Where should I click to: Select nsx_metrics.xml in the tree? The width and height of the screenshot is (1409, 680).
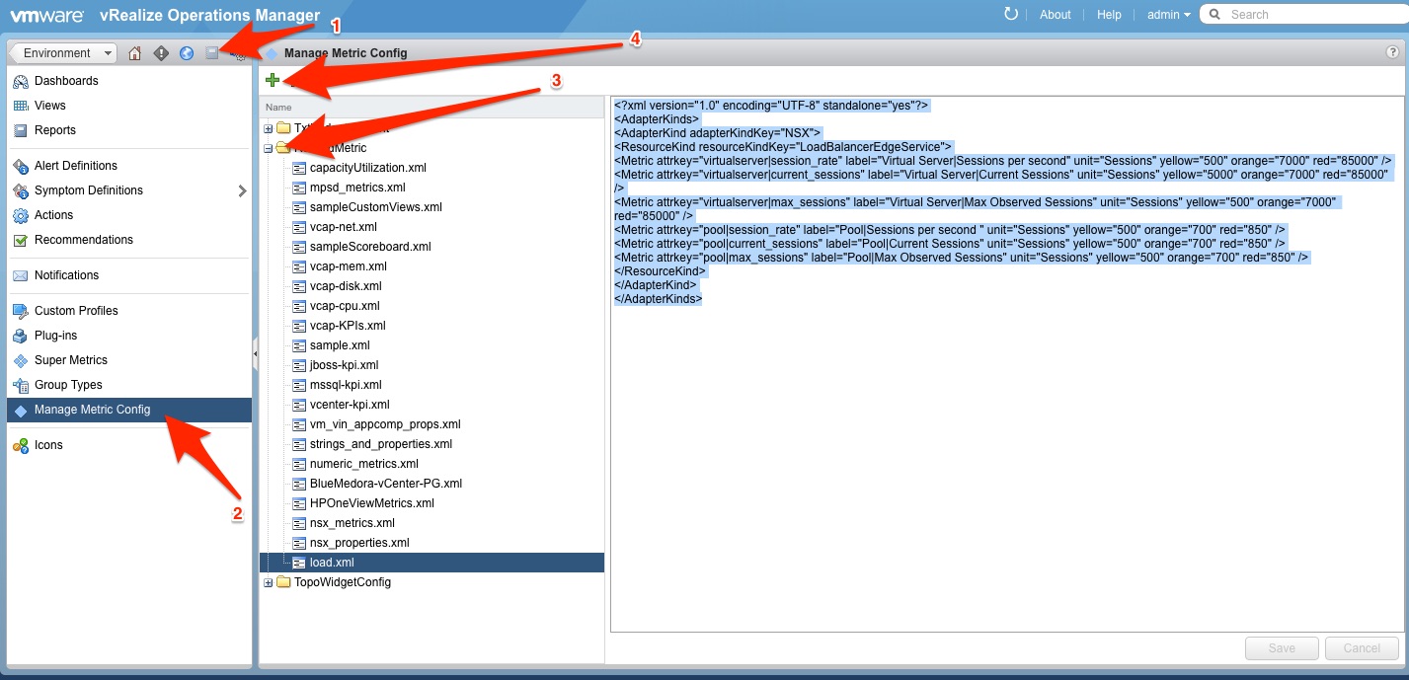(x=352, y=523)
